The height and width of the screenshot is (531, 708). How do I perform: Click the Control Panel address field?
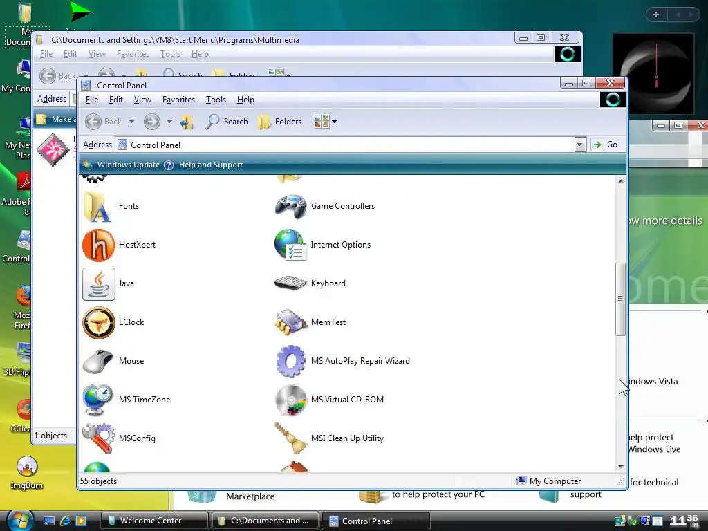tap(346, 145)
